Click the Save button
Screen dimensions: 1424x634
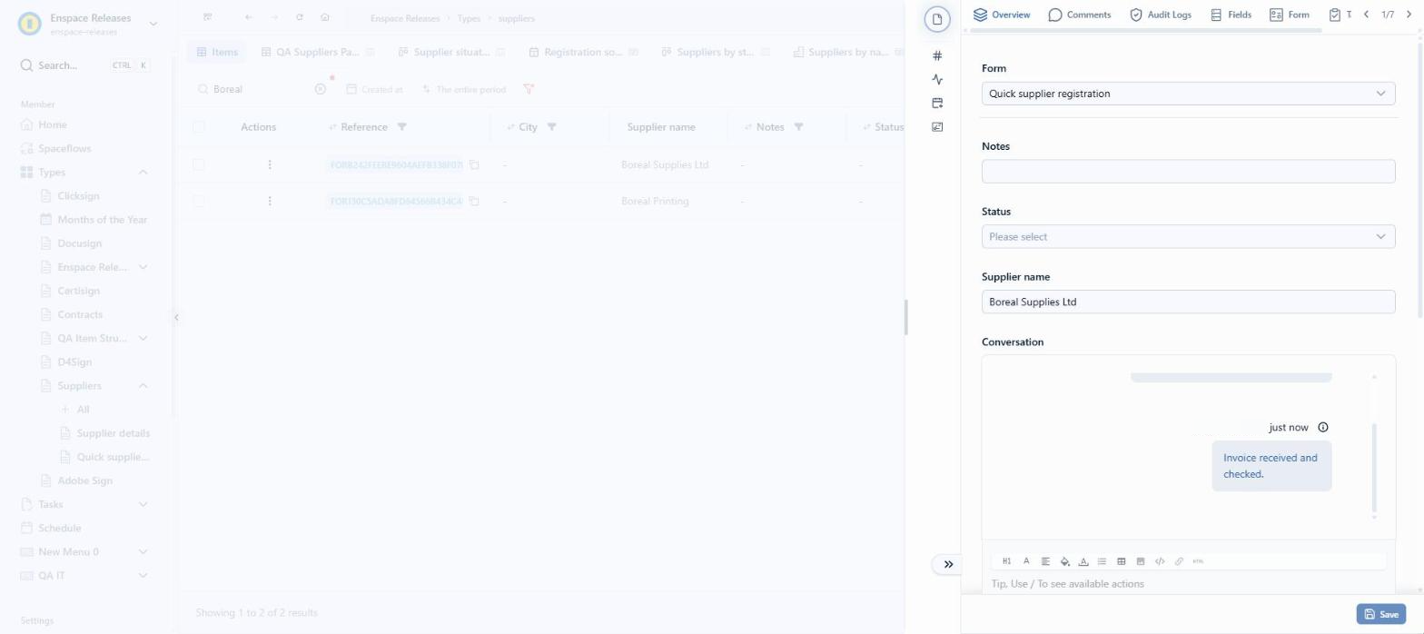[x=1380, y=614]
